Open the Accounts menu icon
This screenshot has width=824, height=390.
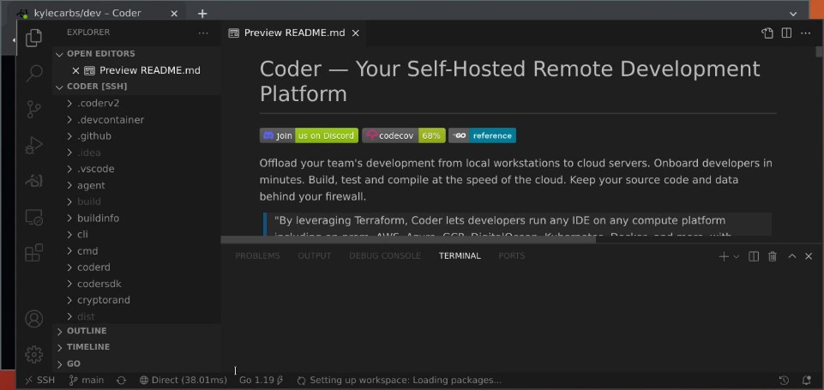[x=33, y=319]
